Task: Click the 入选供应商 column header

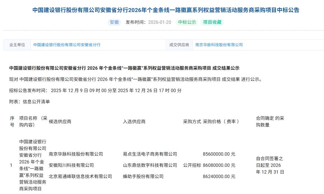Action: (134, 121)
